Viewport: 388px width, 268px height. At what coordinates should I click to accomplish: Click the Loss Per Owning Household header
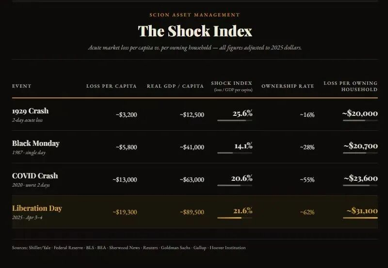pos(350,86)
